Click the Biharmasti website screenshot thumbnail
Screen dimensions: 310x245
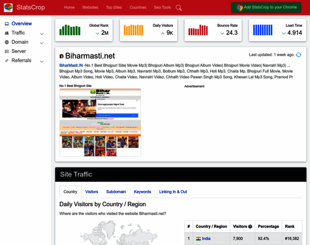(100, 122)
